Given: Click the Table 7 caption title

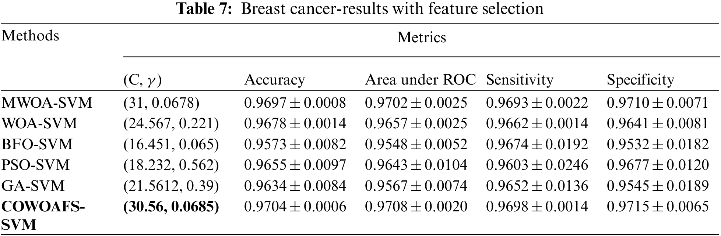Looking at the screenshot, I should click(360, 9).
